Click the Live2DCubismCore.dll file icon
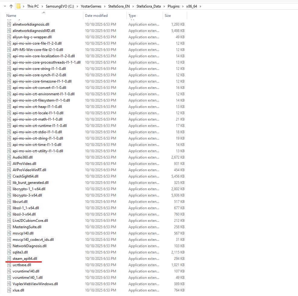 9,220
